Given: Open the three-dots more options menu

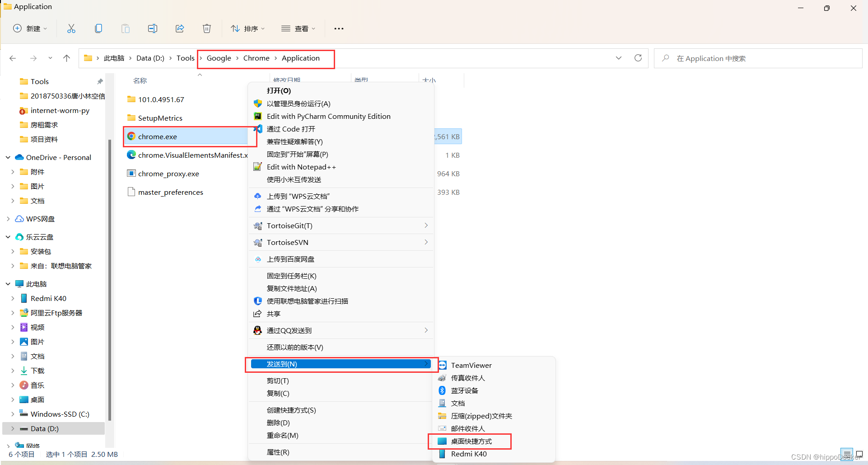Looking at the screenshot, I should [x=339, y=28].
